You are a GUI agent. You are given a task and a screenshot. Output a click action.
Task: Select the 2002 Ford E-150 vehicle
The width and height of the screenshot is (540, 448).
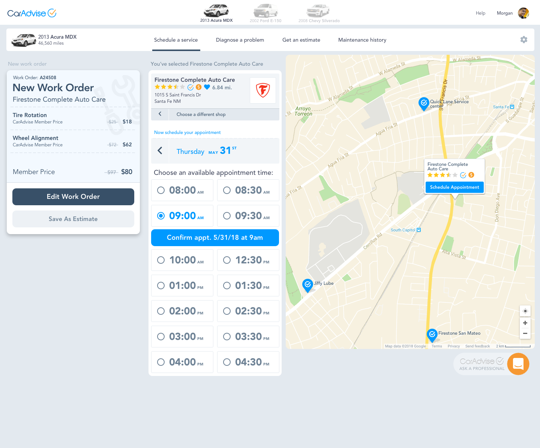(x=265, y=13)
